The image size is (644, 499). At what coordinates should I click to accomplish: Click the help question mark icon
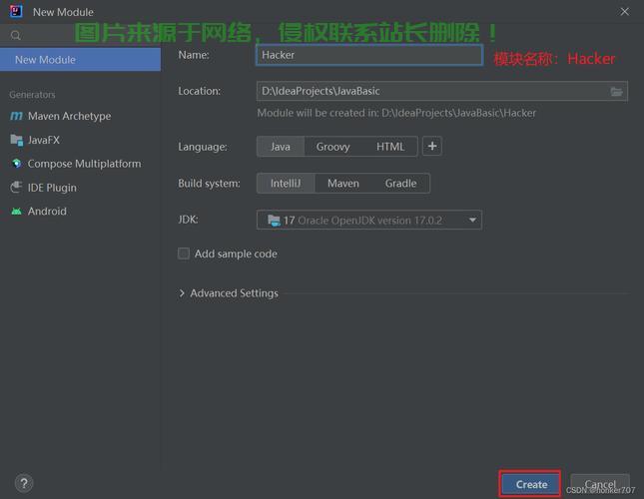click(x=24, y=484)
